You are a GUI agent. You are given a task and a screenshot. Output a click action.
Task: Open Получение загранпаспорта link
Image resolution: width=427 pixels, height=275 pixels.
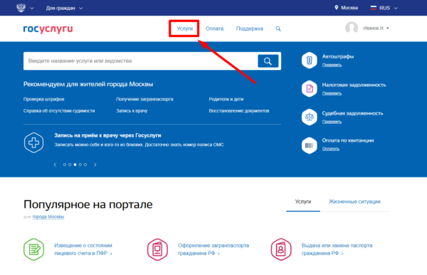point(144,99)
